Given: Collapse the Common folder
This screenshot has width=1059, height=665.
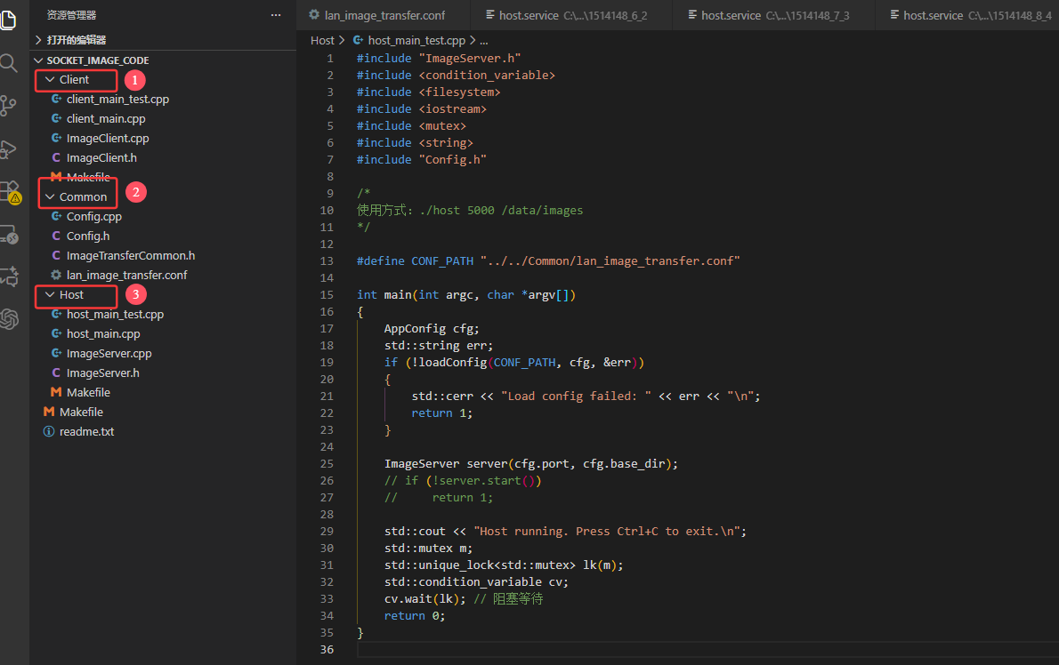Looking at the screenshot, I should (x=50, y=197).
